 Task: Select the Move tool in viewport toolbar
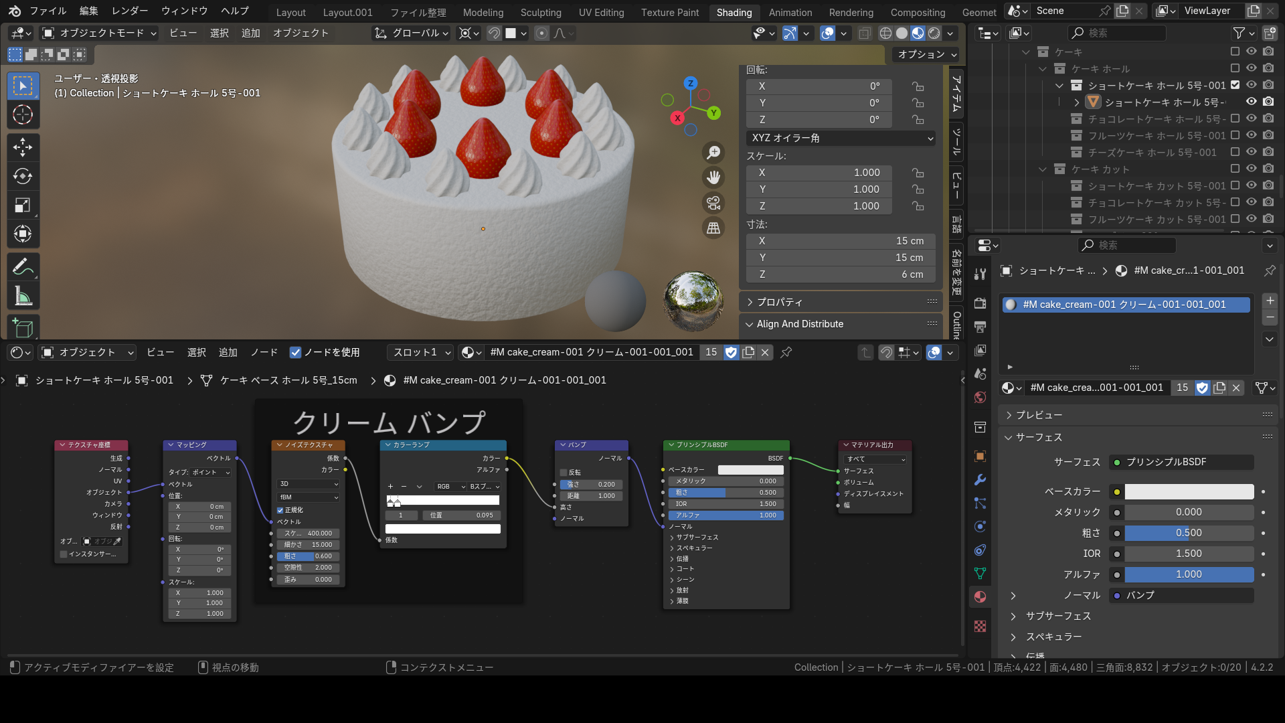click(23, 147)
